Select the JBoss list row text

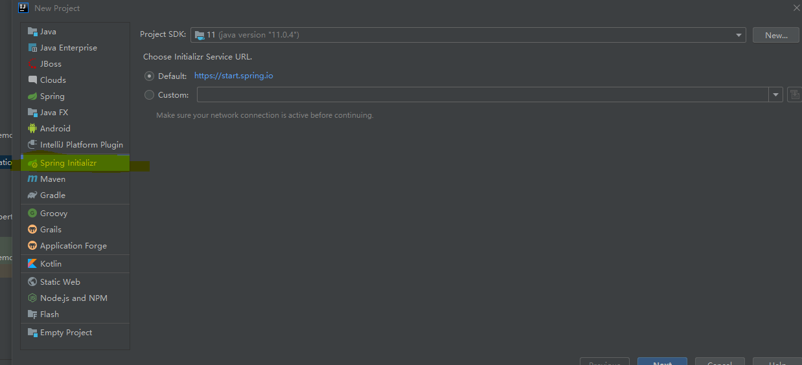[51, 64]
